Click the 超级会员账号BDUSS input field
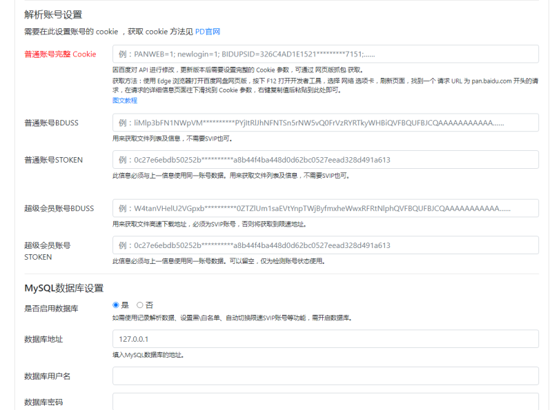The image size is (552, 410). coord(325,208)
